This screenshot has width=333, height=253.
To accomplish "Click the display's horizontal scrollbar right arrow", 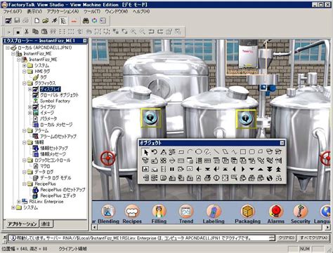I will coord(327,227).
